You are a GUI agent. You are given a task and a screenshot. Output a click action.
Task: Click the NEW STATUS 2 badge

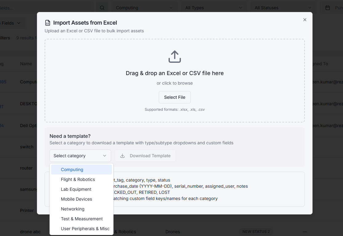tap(256, 232)
